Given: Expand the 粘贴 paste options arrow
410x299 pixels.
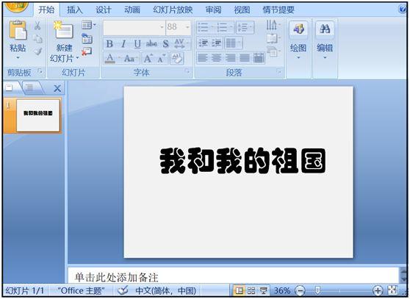Looking at the screenshot, I should (18, 57).
